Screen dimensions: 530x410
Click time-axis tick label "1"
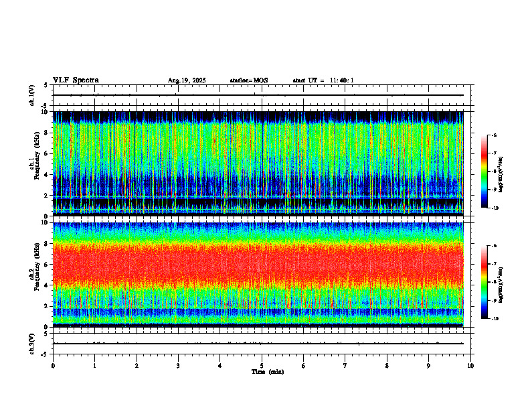click(x=94, y=366)
